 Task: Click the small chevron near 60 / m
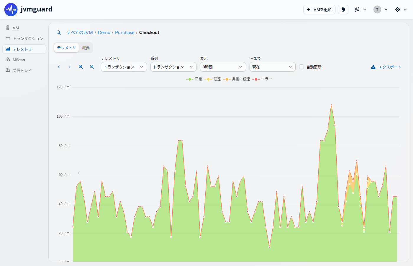click(x=79, y=173)
